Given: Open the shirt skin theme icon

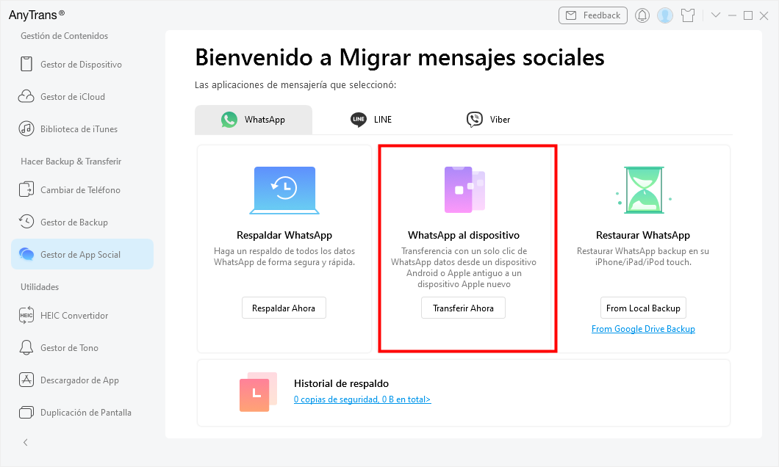Looking at the screenshot, I should (688, 15).
